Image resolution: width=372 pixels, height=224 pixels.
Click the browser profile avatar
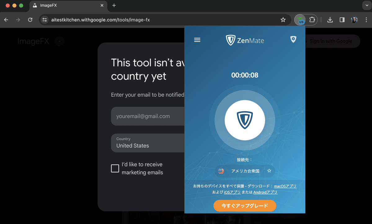(x=354, y=19)
